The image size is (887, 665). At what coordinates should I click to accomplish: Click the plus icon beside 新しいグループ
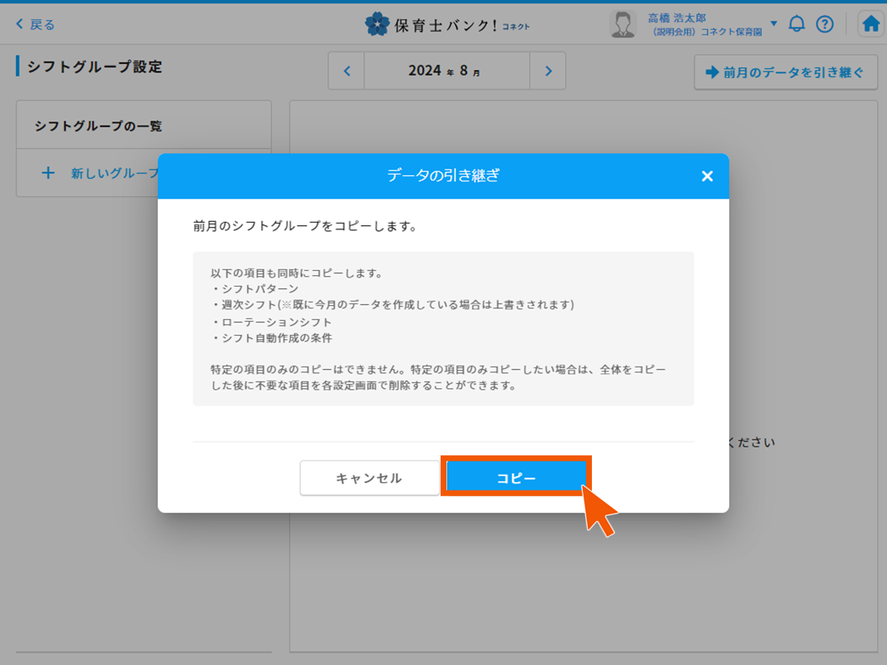[47, 173]
